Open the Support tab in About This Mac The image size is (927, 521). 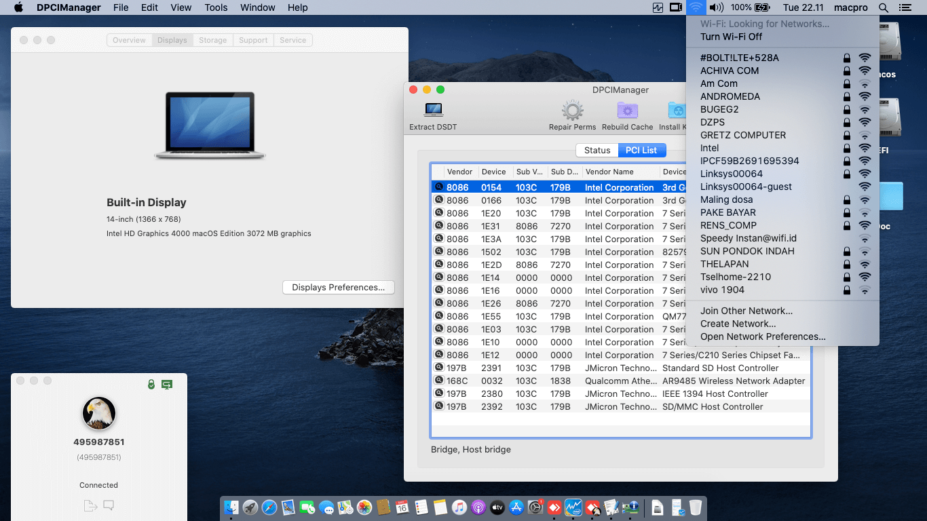pos(253,40)
